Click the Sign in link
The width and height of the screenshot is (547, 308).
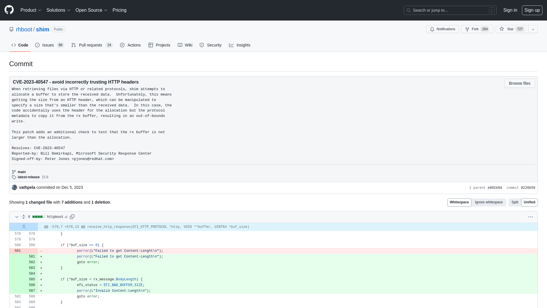tap(510, 10)
